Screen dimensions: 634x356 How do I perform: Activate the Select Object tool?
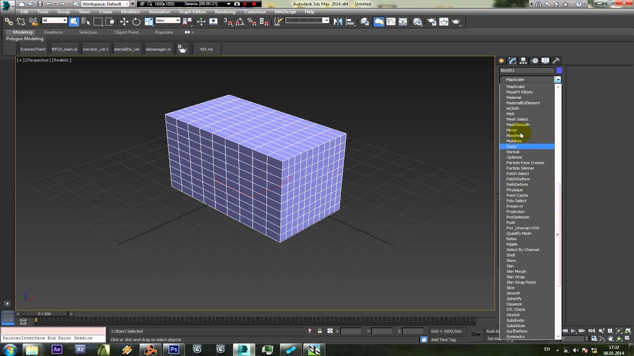coord(74,21)
